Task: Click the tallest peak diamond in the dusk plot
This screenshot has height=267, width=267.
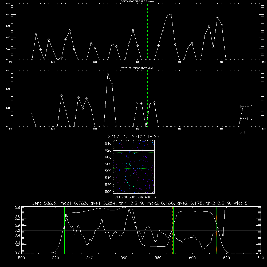Action: [x=108, y=74]
